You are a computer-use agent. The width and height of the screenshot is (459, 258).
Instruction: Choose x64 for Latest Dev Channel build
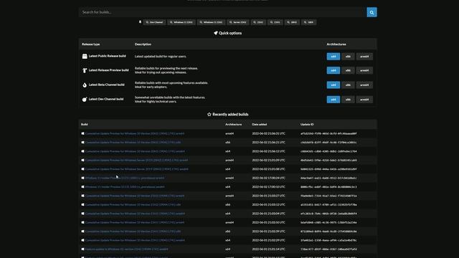333,100
